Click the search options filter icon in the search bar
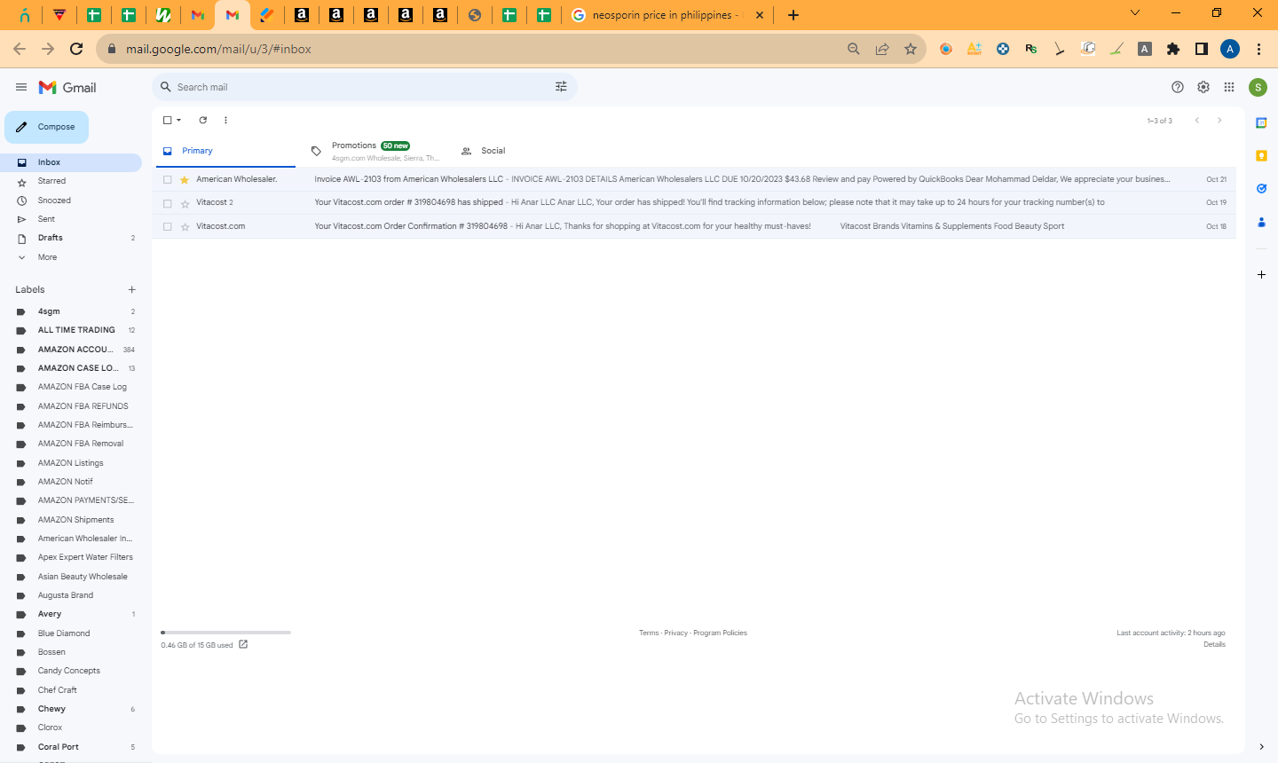 (561, 87)
